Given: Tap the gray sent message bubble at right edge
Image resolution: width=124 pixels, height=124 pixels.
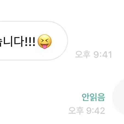Looking at the screenshot, I should [x=118, y=97].
